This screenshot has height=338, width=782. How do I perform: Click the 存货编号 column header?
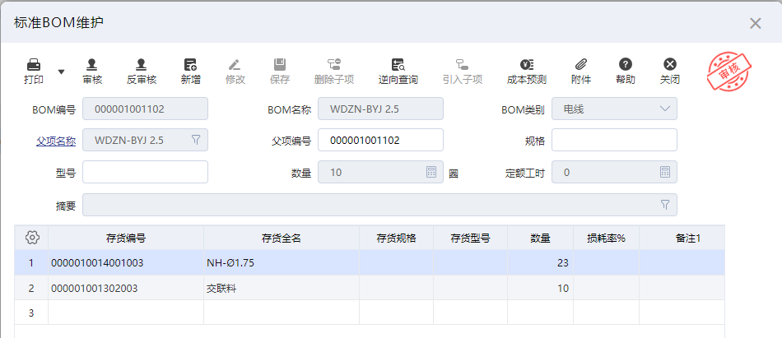tap(126, 238)
